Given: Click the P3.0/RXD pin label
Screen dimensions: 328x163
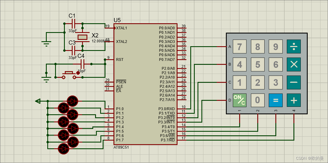Looking at the screenshot, I should 167,109.
